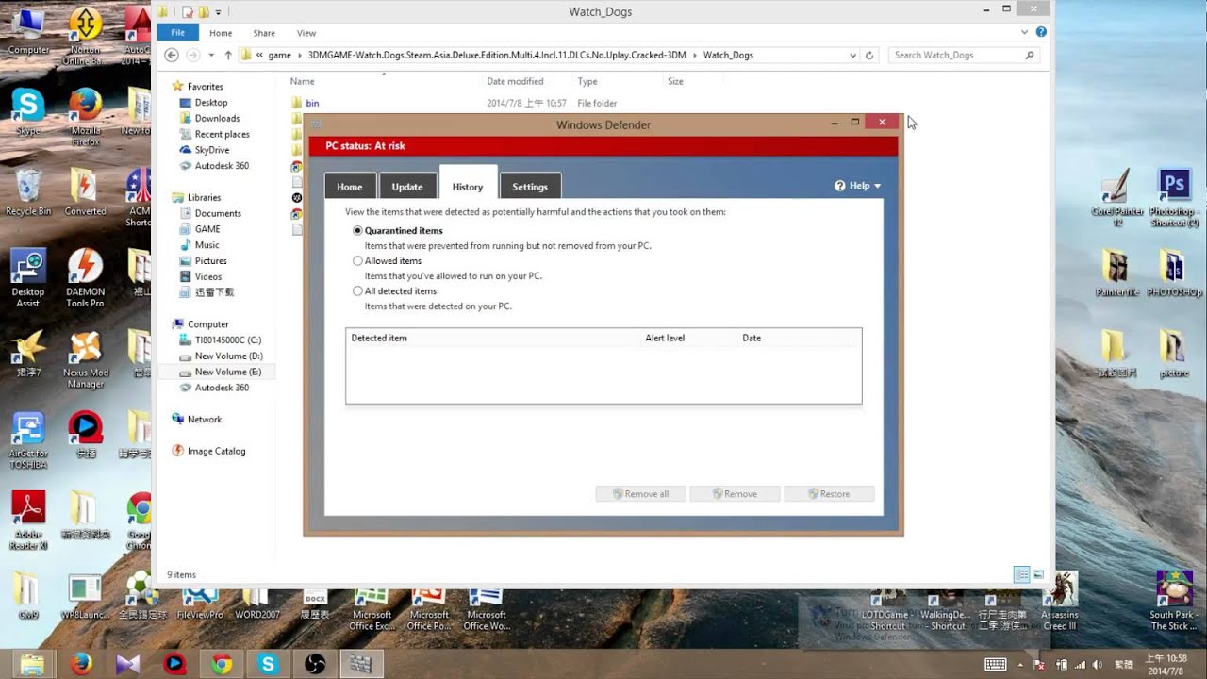The image size is (1207, 679).
Task: Click the Remove button in Windows Defender
Action: tap(735, 493)
